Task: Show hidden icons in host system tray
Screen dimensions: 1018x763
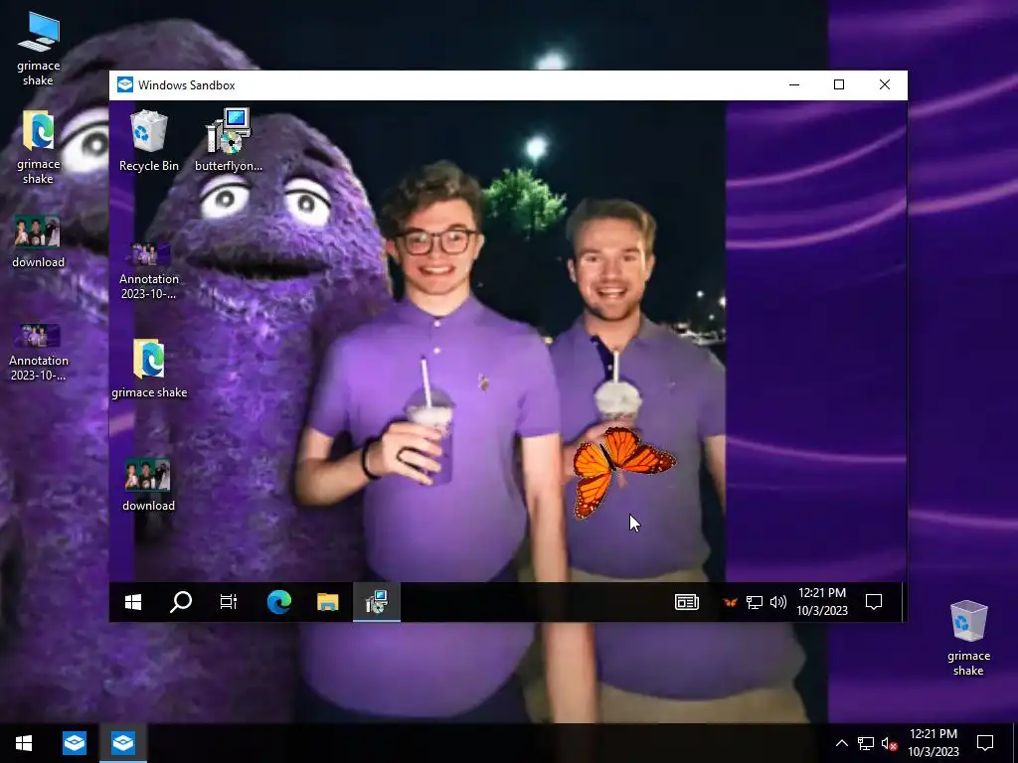Action: [841, 743]
